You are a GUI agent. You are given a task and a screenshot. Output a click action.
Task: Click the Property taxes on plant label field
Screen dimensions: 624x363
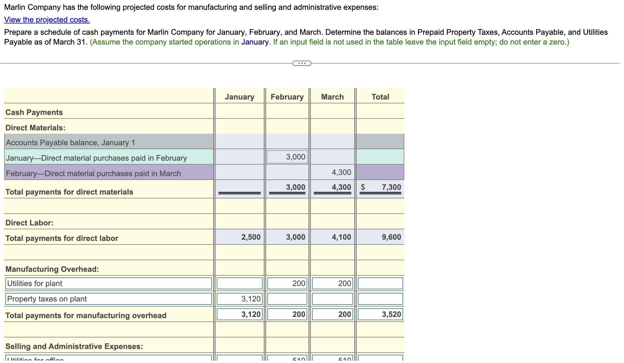[x=109, y=299]
